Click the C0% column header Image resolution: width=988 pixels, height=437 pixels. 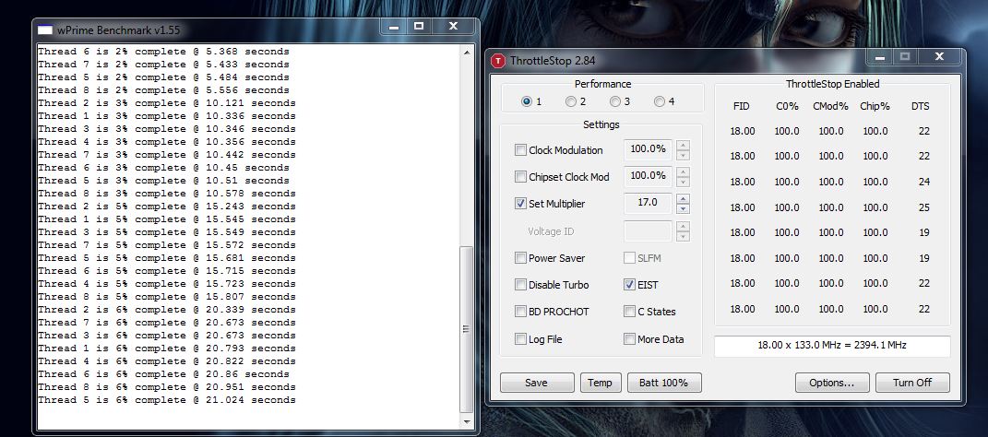pos(787,106)
